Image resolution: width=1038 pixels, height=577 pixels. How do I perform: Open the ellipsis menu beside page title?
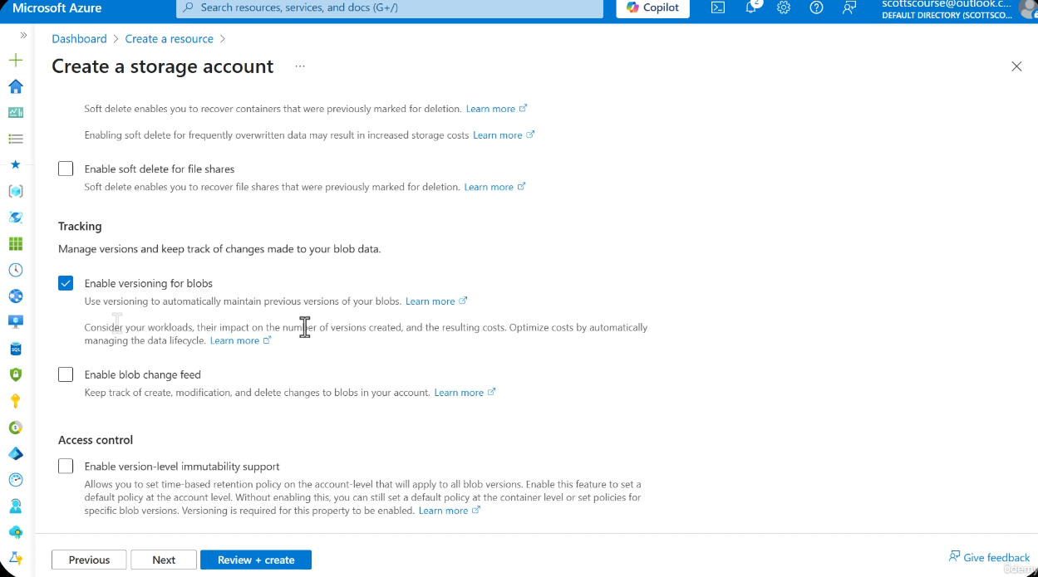300,66
